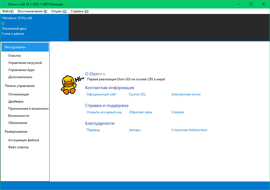
Task: Open the Очистка tool
Action: 15,56
